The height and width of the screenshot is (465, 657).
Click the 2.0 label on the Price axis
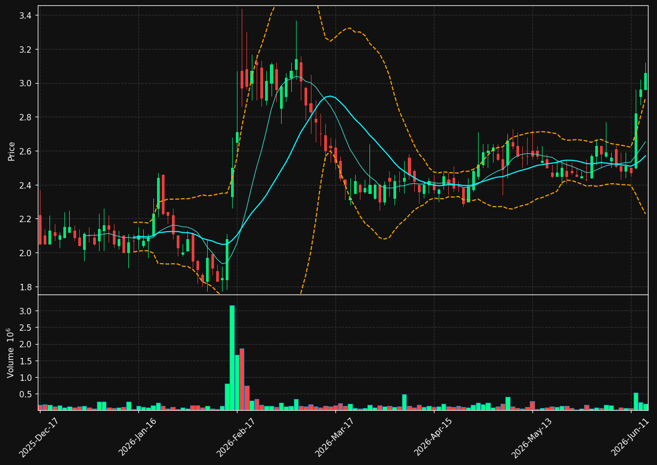[x=26, y=253]
